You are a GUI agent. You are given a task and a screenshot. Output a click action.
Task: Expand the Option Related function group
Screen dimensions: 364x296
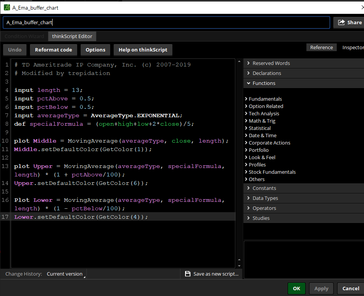(x=264, y=106)
